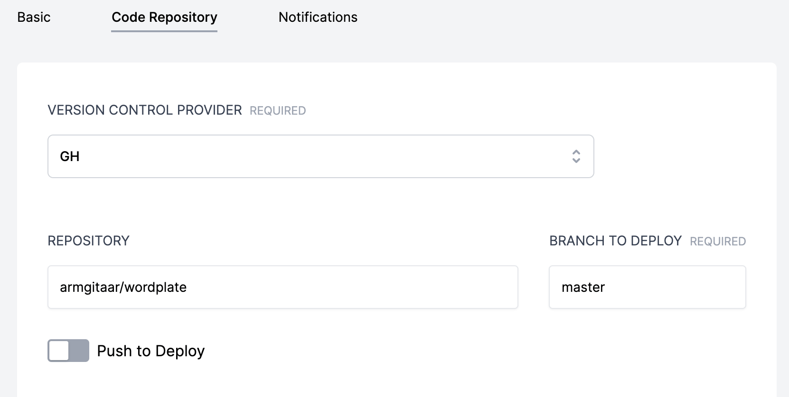Click the Push to Deploy label text
This screenshot has width=789, height=397.
(x=151, y=351)
